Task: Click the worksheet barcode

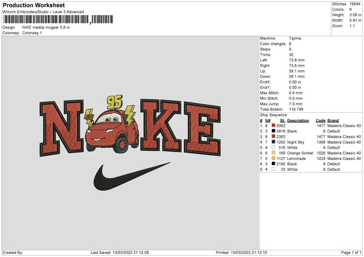Action: point(58,19)
